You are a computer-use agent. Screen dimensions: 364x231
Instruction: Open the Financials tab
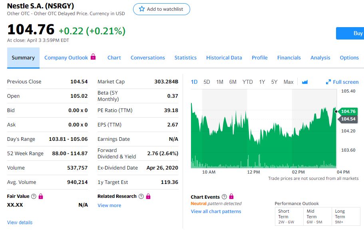click(289, 57)
